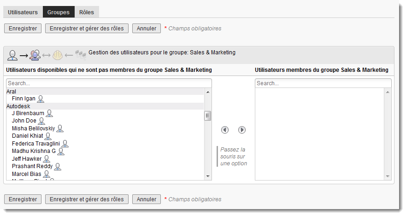
Task: Click user icon next to Finn Igan
Action: [x=41, y=99]
